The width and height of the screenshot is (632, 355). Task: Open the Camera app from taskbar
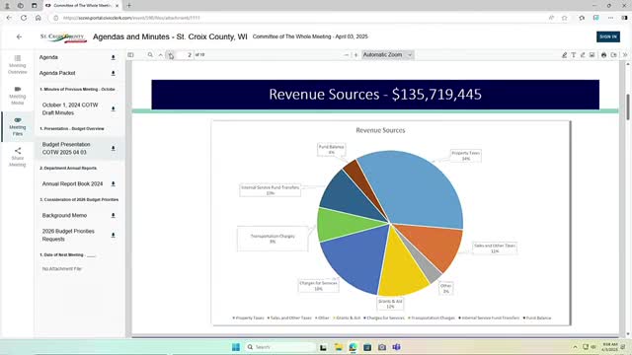(382, 347)
